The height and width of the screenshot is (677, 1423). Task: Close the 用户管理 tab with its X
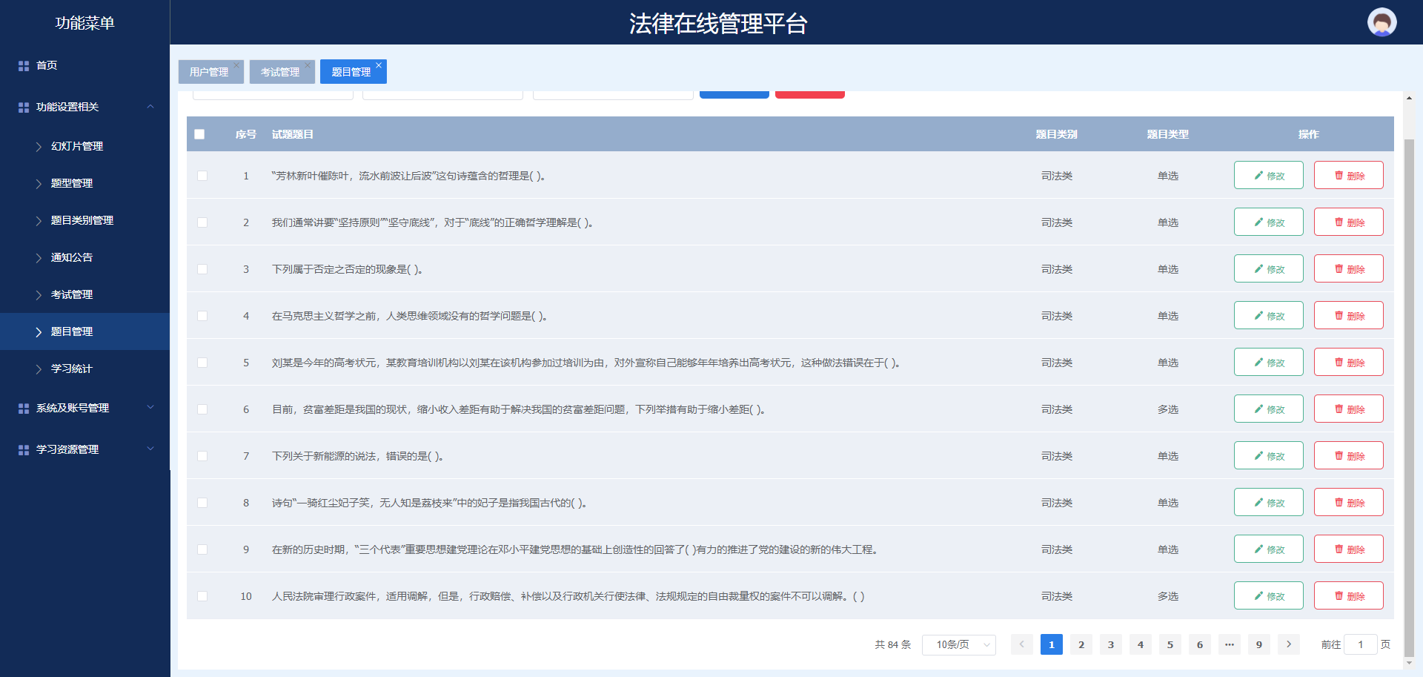coord(236,65)
